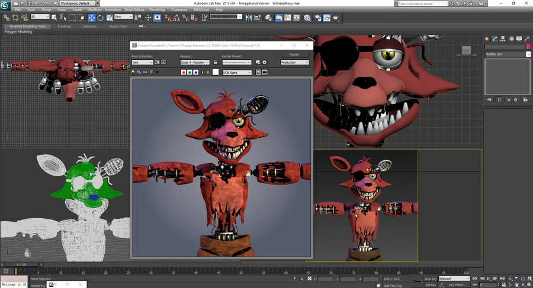Image resolution: width=533 pixels, height=288 pixels.
Task: Open the Modifier List dropdown
Action: pos(508,54)
